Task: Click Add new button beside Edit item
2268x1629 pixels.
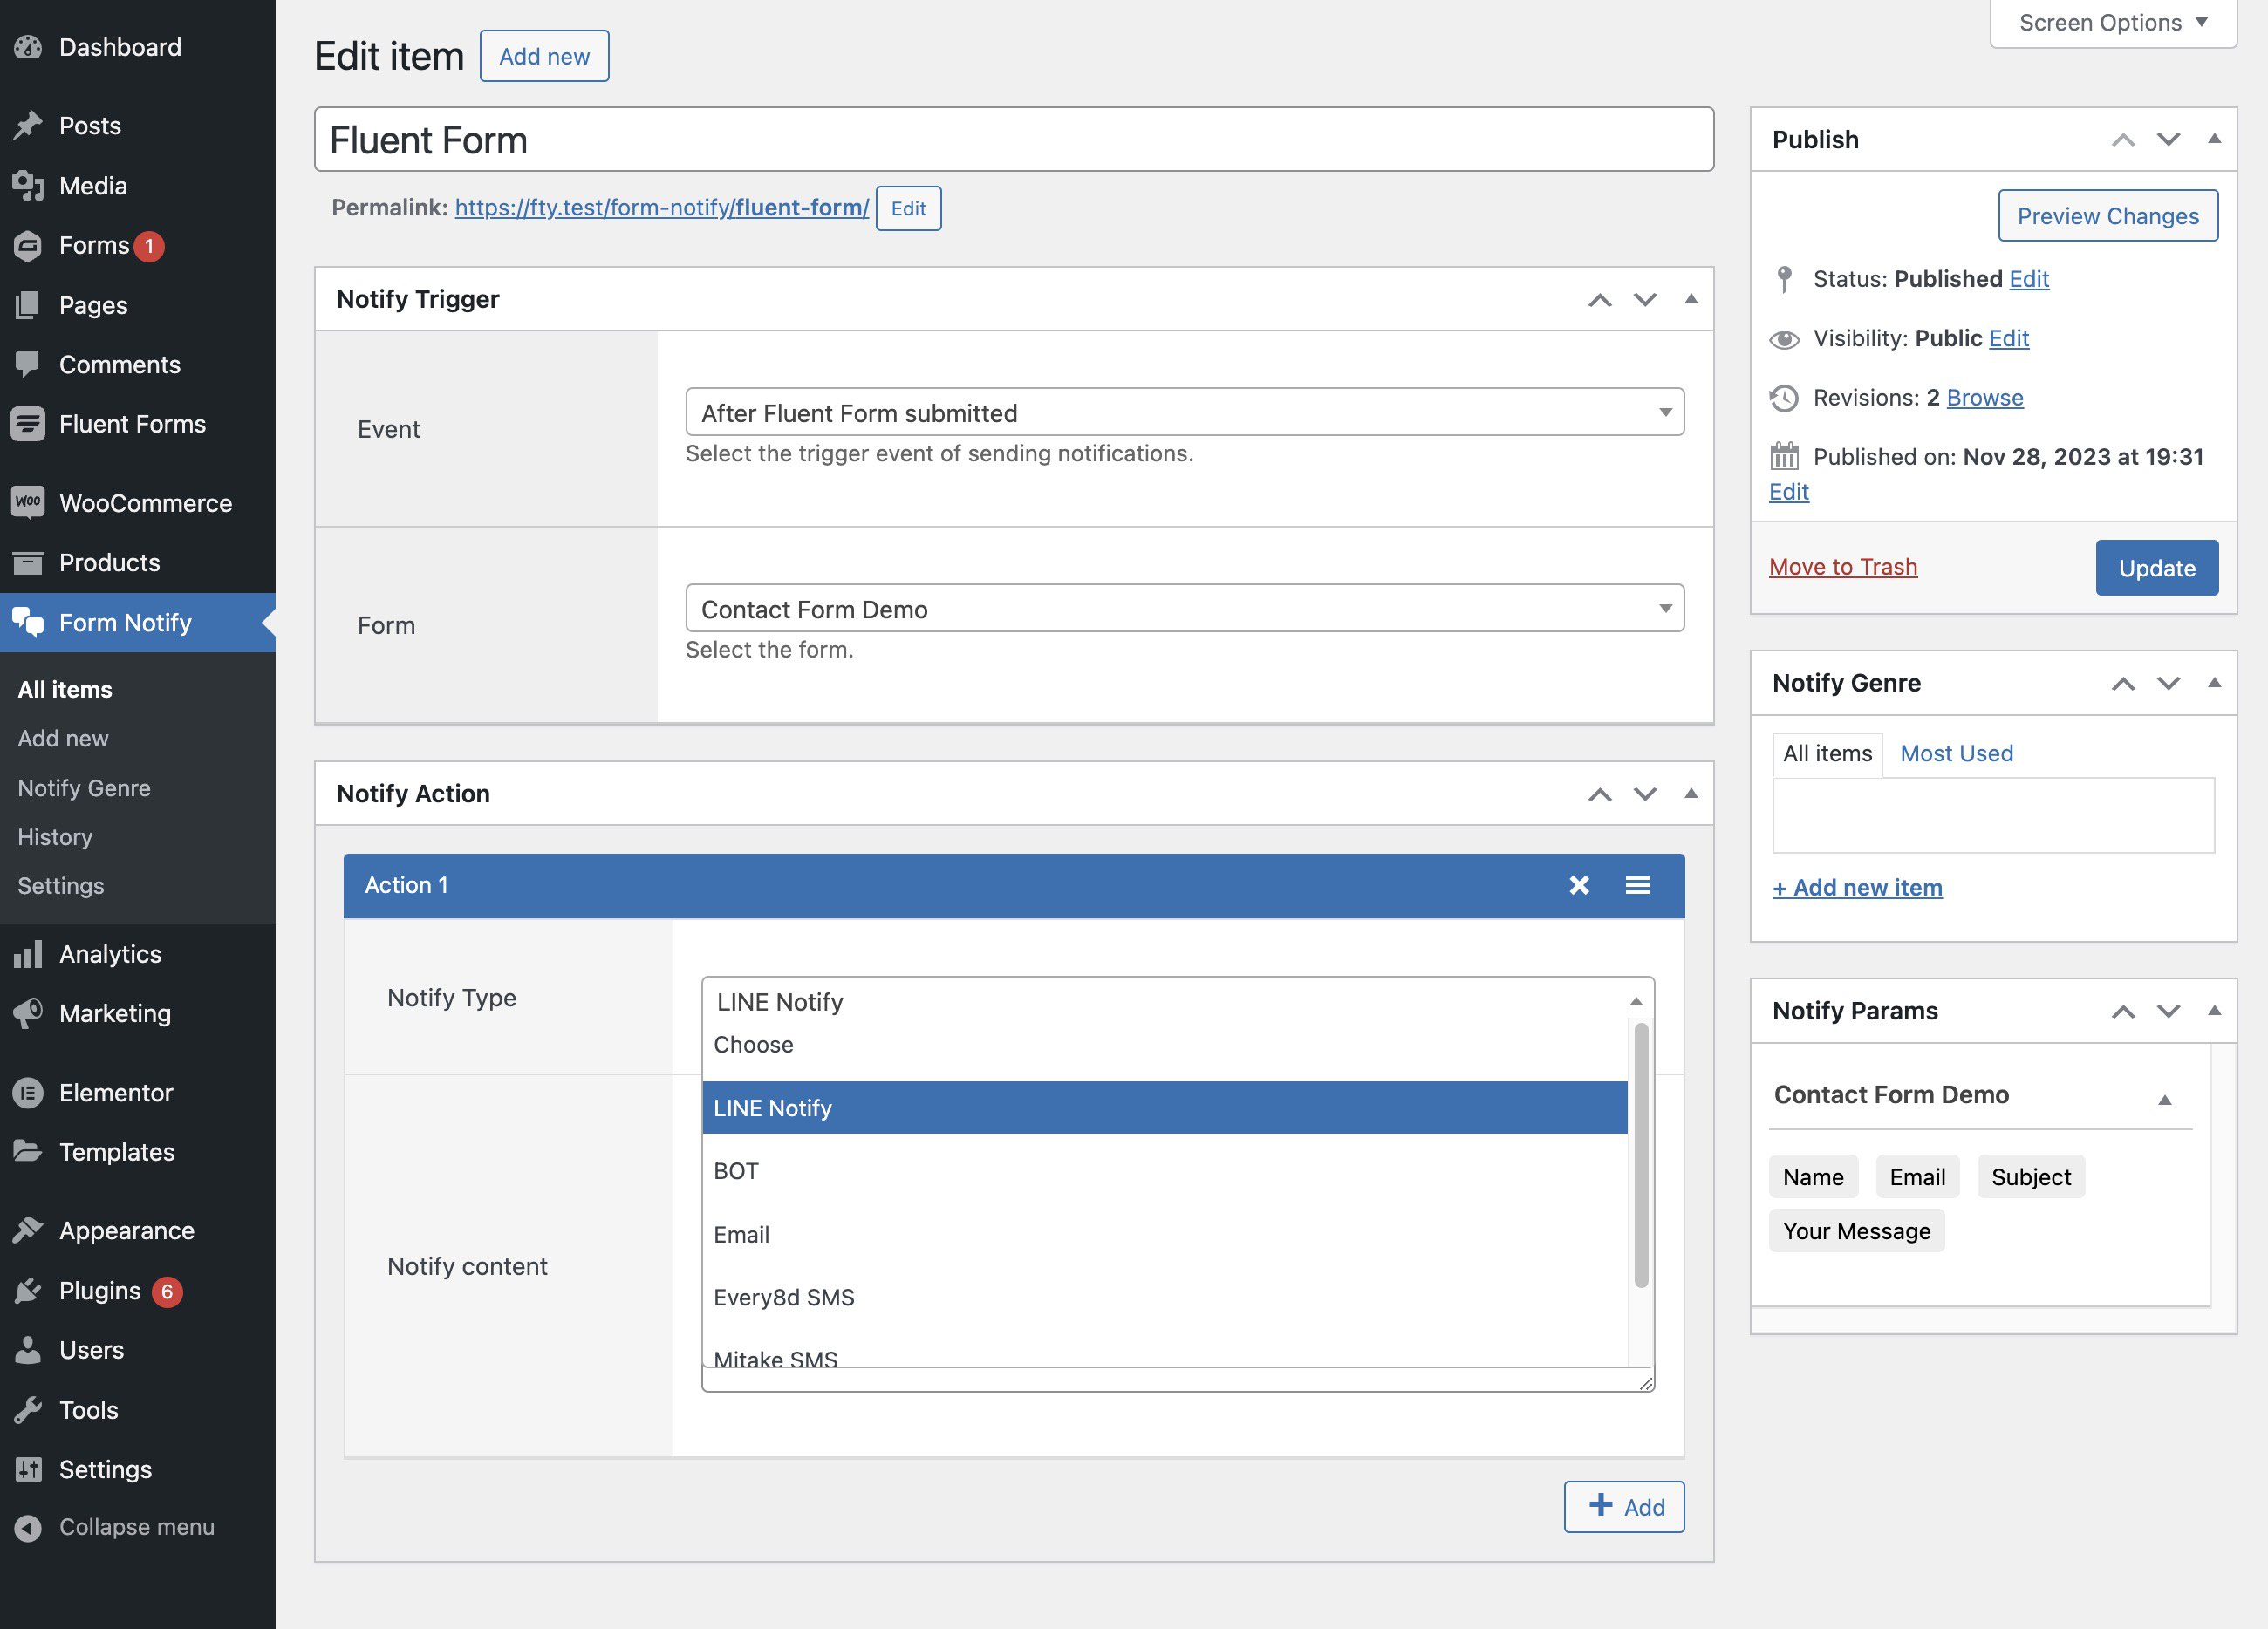Action: (544, 56)
